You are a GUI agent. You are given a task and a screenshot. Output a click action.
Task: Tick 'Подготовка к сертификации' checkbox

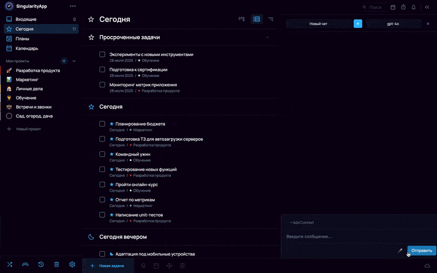[x=102, y=70]
